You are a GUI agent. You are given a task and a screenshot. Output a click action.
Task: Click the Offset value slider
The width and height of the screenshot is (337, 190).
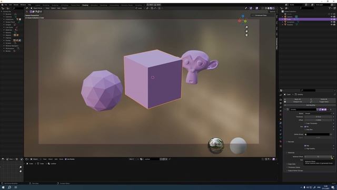click(318, 120)
